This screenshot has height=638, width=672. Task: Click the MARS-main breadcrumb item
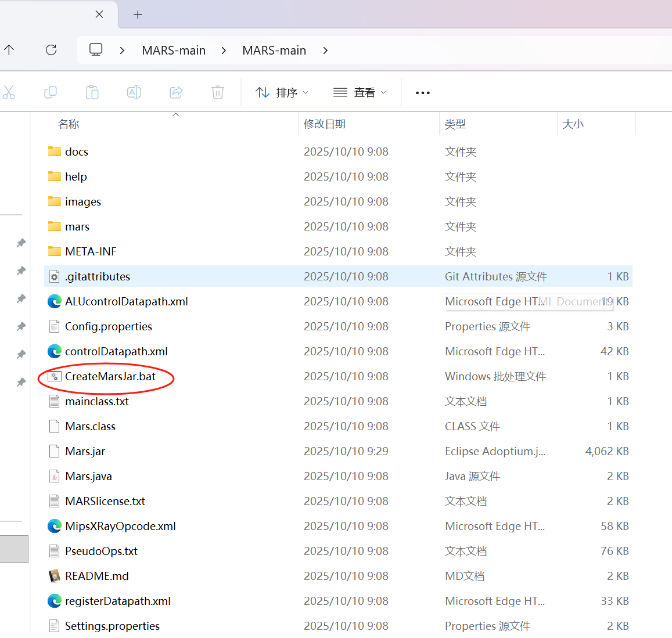pyautogui.click(x=174, y=50)
